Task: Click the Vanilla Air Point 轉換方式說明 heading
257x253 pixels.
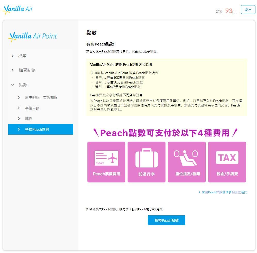Action: pos(121,65)
